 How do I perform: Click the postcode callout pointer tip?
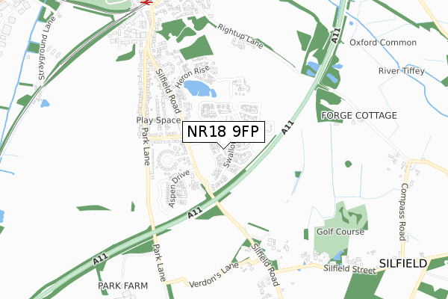point(223,148)
